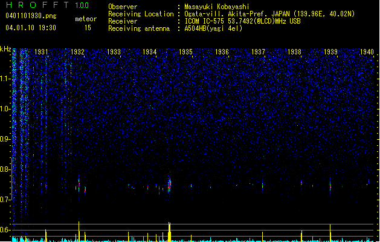Click the 1935 time marker
The width and height of the screenshot is (380, 242).
coord(186,52)
